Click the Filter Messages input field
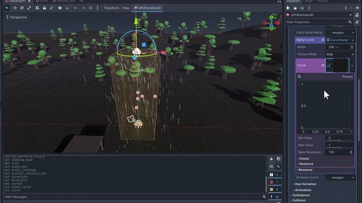This screenshot has height=203, width=362. (x=135, y=197)
